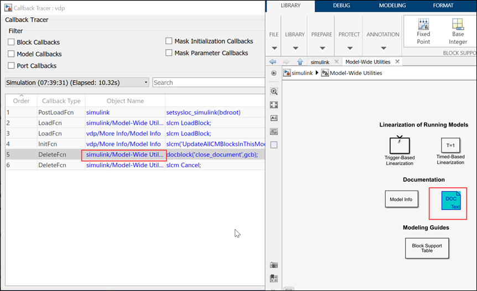Sort by the Order column header

click(21, 100)
